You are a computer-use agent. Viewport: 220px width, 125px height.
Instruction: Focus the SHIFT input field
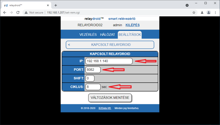[x=90, y=78]
